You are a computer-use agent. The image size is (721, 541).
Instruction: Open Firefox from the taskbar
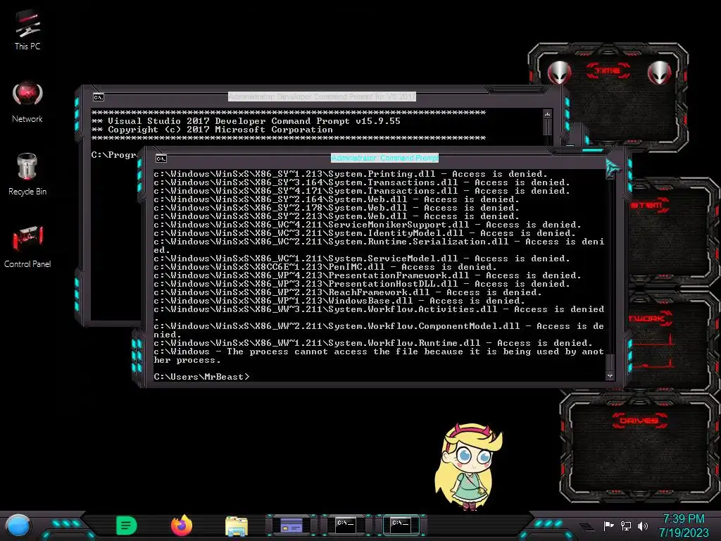click(x=182, y=526)
